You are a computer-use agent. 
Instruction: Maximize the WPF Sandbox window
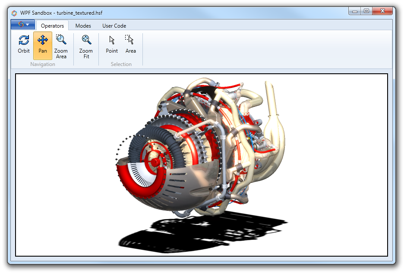tap(366, 11)
